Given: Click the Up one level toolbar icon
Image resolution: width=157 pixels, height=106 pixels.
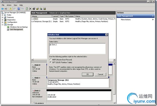Looking at the screenshot, I should (11, 9).
